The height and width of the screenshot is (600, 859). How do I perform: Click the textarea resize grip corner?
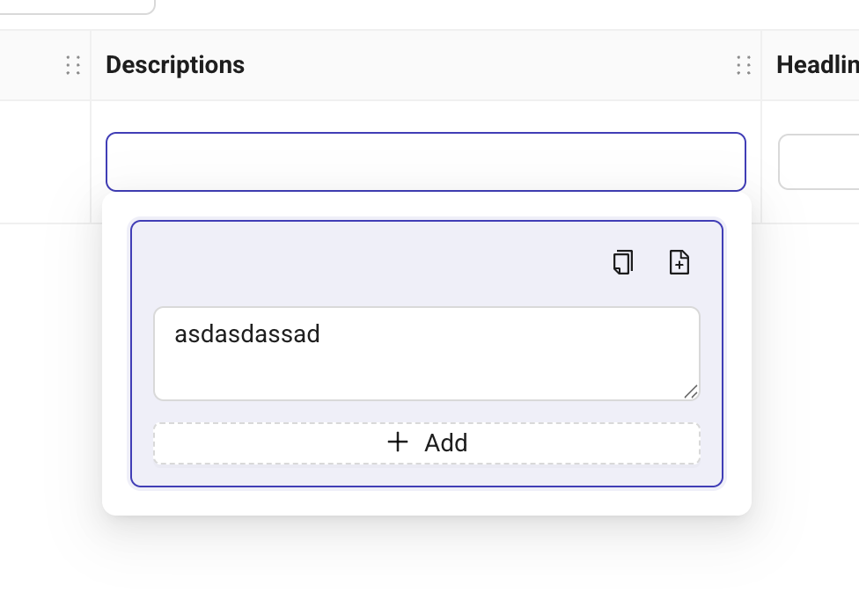tap(691, 392)
